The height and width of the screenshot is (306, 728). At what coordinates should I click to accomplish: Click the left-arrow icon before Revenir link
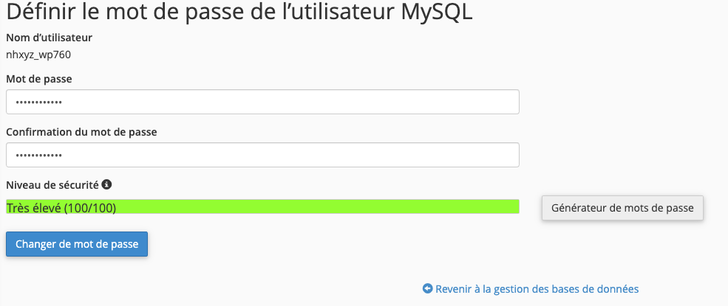pos(428,289)
